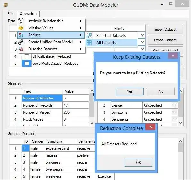Click the Field column header
The width and height of the screenshot is (191, 180).
[x=42, y=91]
